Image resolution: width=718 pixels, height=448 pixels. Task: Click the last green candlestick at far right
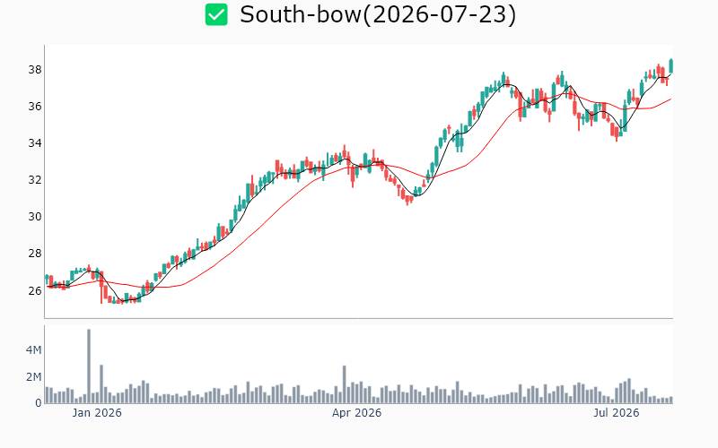(671, 65)
